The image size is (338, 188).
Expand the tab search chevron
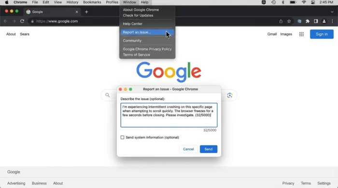tap(332, 12)
